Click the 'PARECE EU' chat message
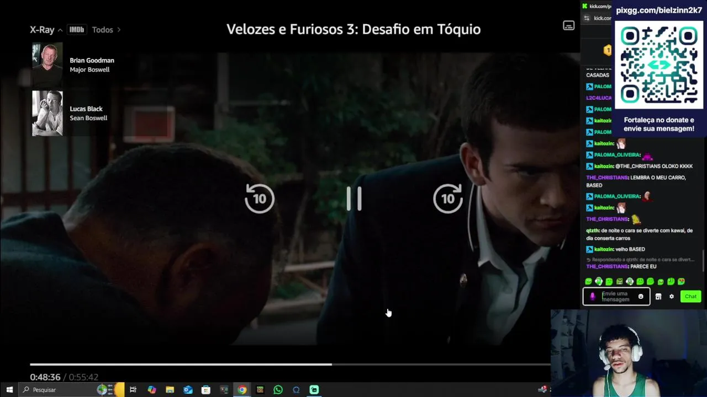Viewport: 707px width, 397px height. (x=643, y=266)
